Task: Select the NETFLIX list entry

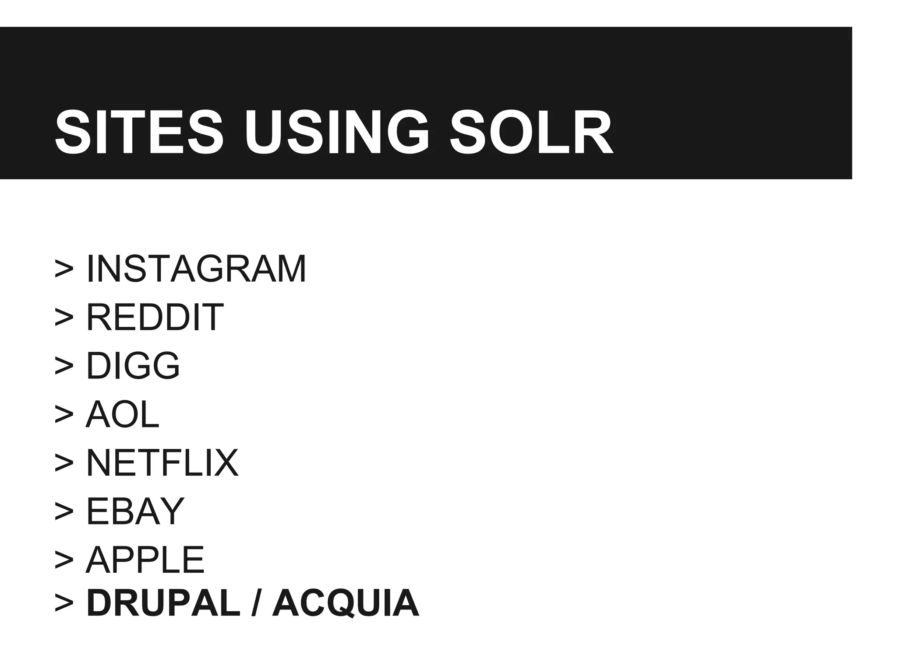Action: [162, 463]
